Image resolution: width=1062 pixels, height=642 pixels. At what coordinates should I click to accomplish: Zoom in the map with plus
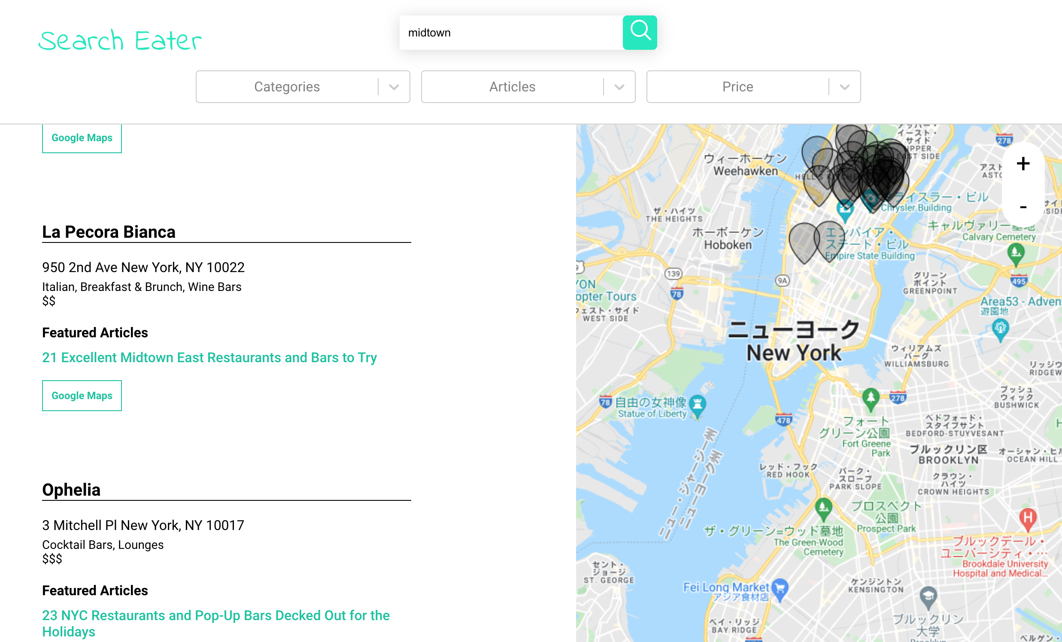point(1023,164)
